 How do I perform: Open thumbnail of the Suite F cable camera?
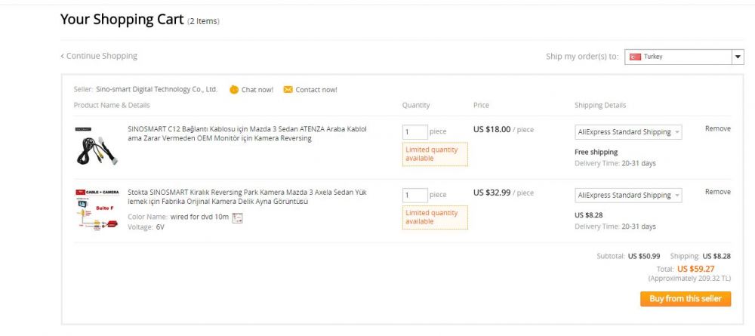(x=97, y=210)
